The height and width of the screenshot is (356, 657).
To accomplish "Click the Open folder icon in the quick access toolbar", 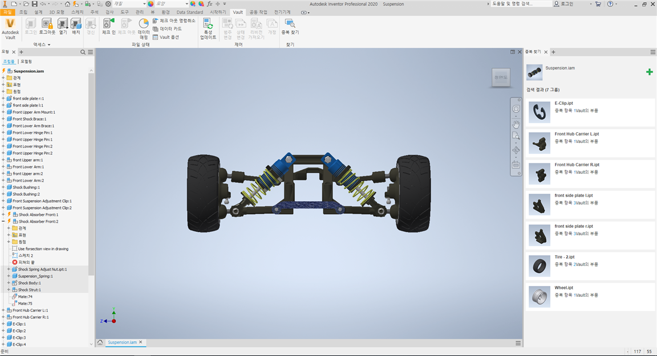I will coord(26,4).
